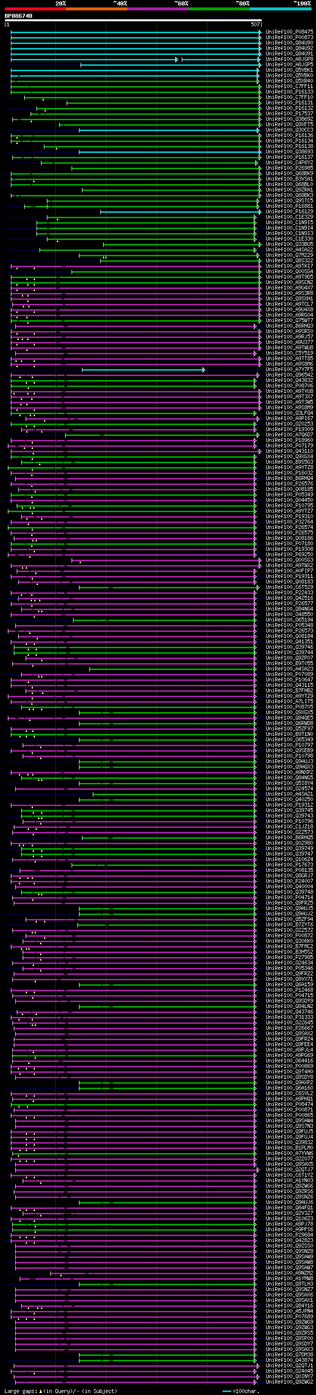Select hit label UniRef100_Q75WT7
This screenshot has width=316, height=1395.
[289, 321]
